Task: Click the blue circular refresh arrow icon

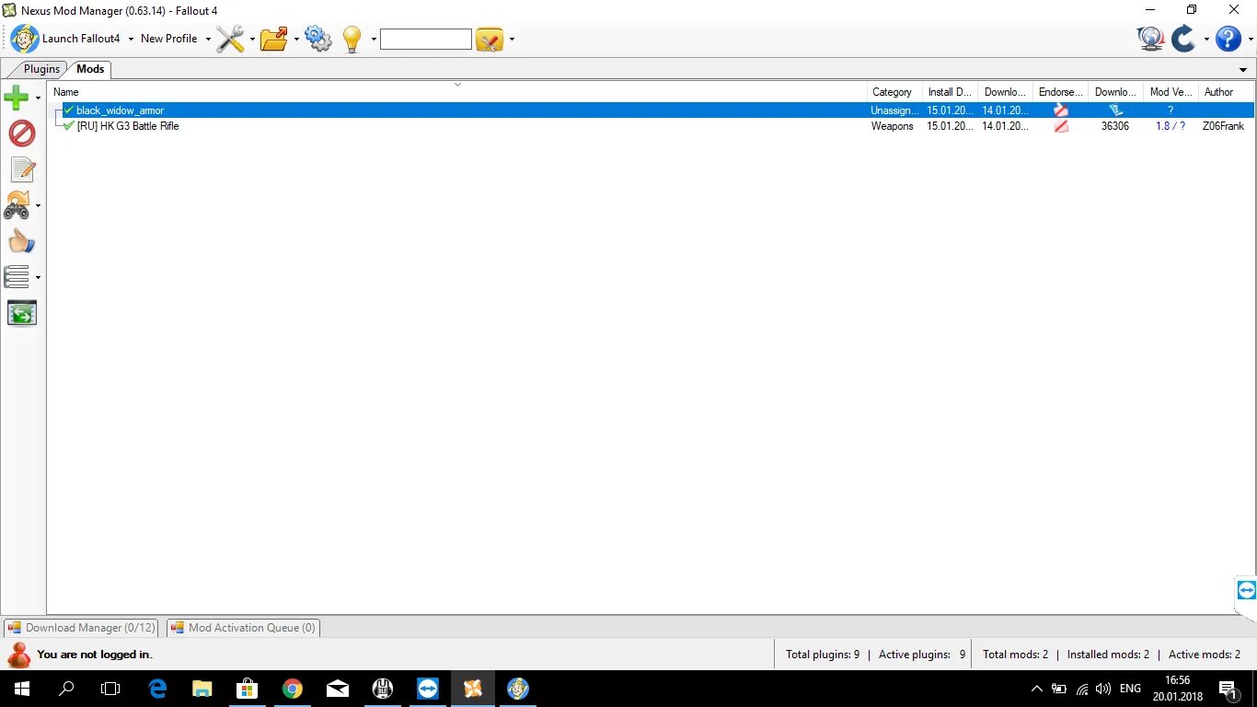Action: (1183, 39)
